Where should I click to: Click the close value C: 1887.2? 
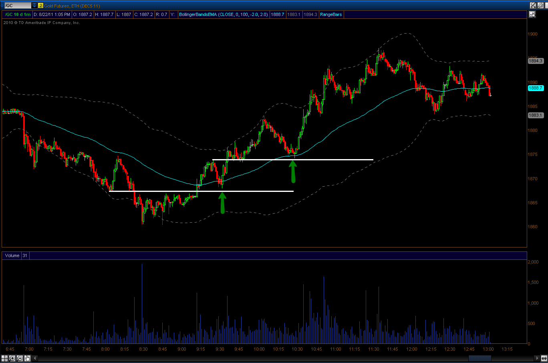point(143,14)
